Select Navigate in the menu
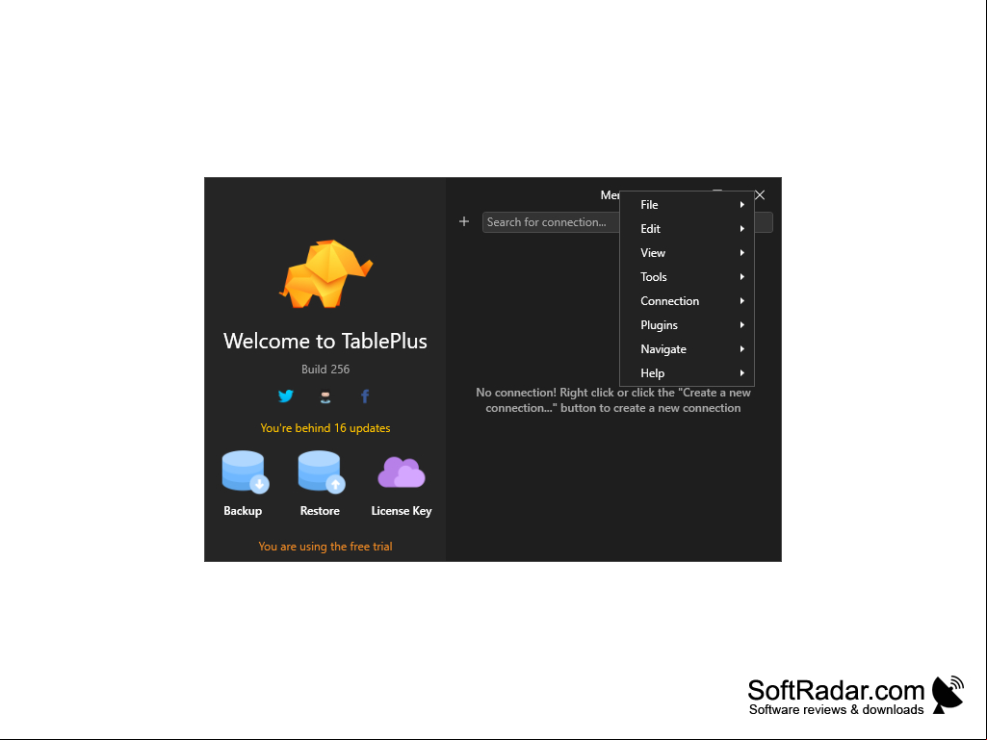This screenshot has width=987, height=740. (x=687, y=349)
